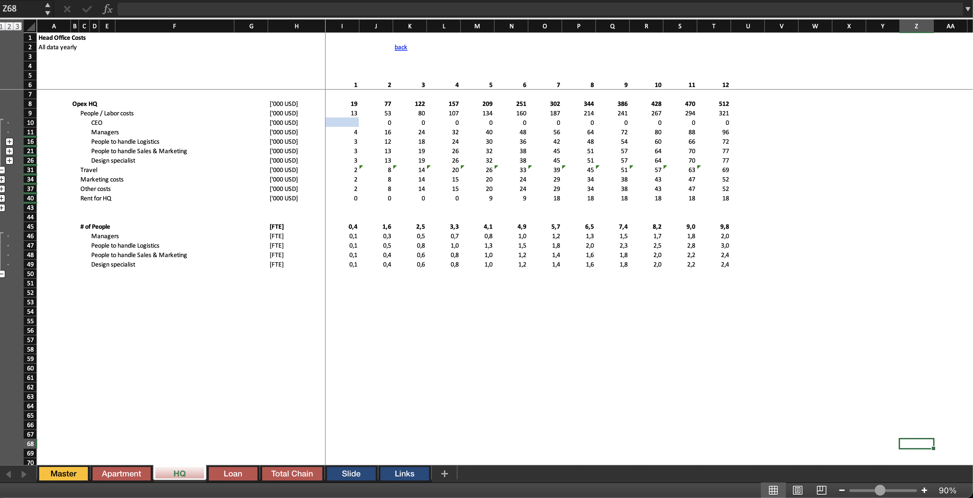Expand the formula bar with the right-end arrow
Screen dimensions: 973x498
967,9
